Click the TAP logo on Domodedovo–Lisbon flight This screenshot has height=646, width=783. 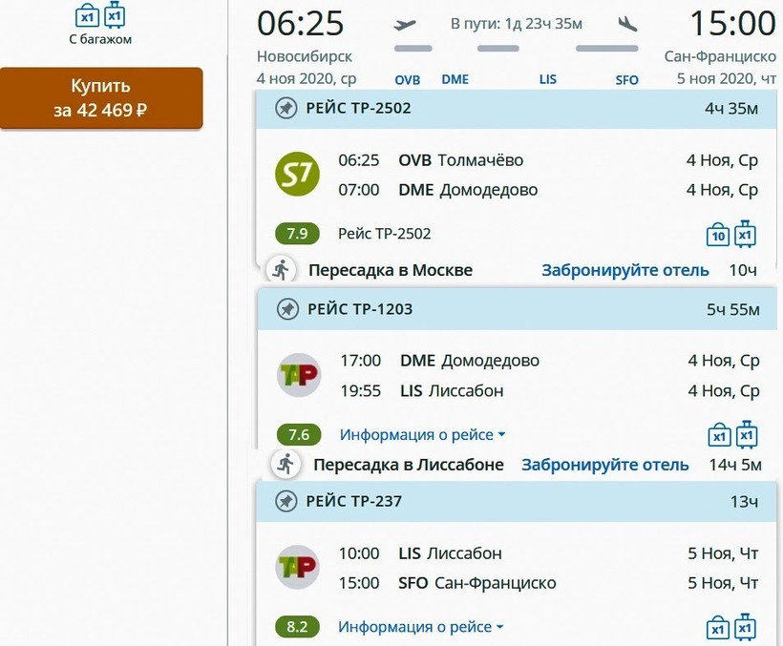(x=298, y=375)
